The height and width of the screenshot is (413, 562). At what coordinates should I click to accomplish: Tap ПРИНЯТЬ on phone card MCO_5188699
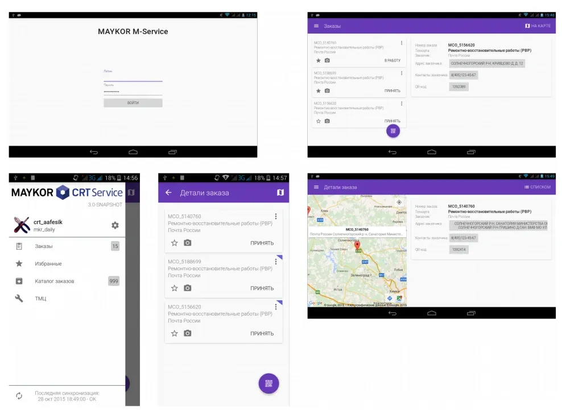tap(262, 288)
